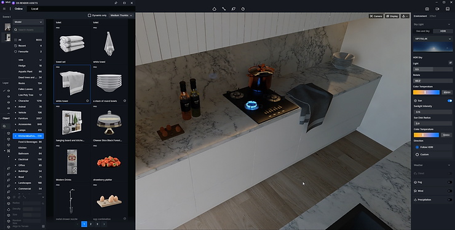455x230 pixels.
Task: Click current page 1 button
Action: (84, 224)
